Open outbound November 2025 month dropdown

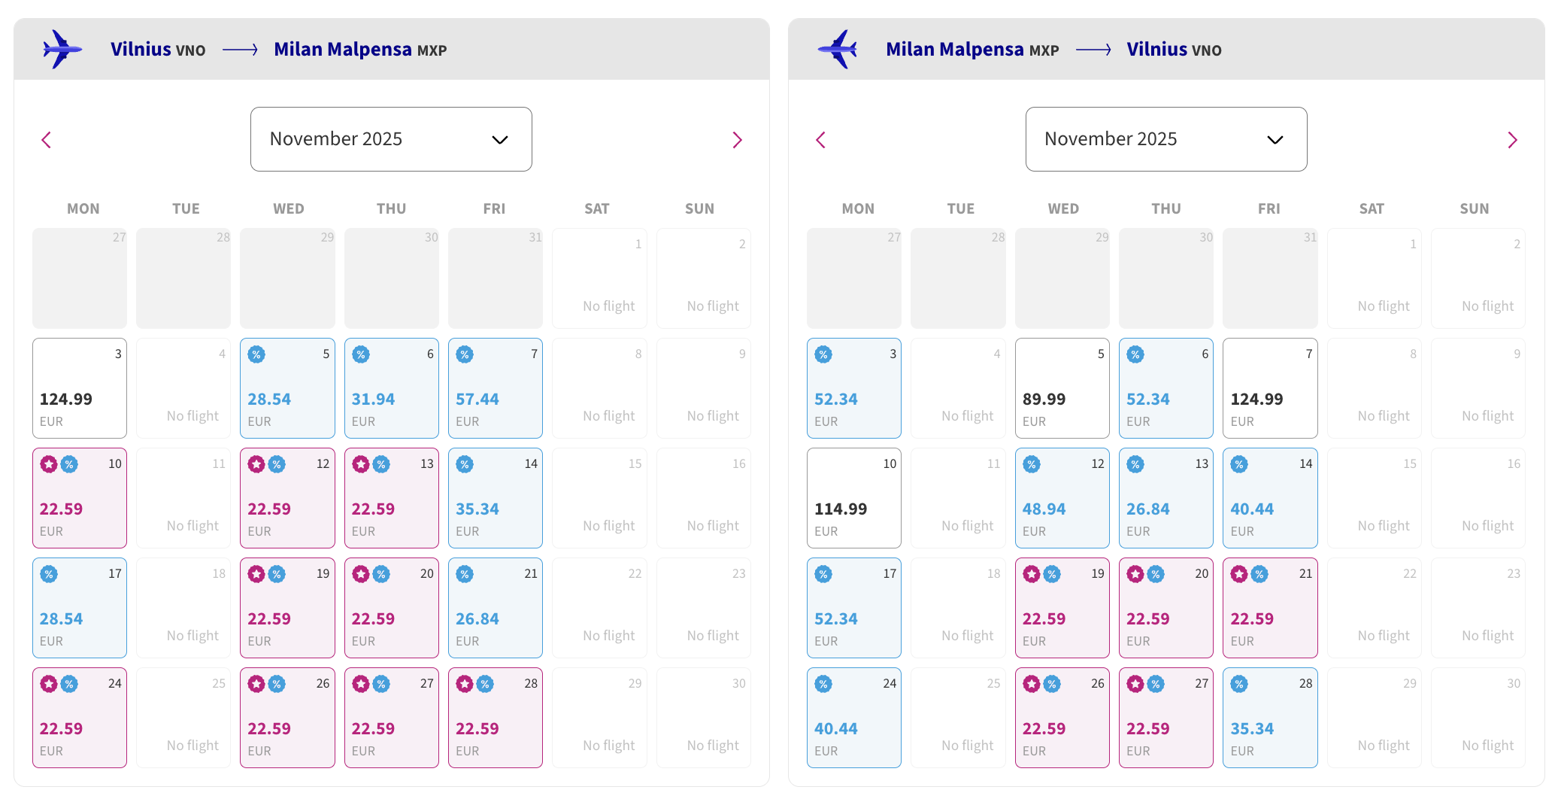(x=391, y=139)
